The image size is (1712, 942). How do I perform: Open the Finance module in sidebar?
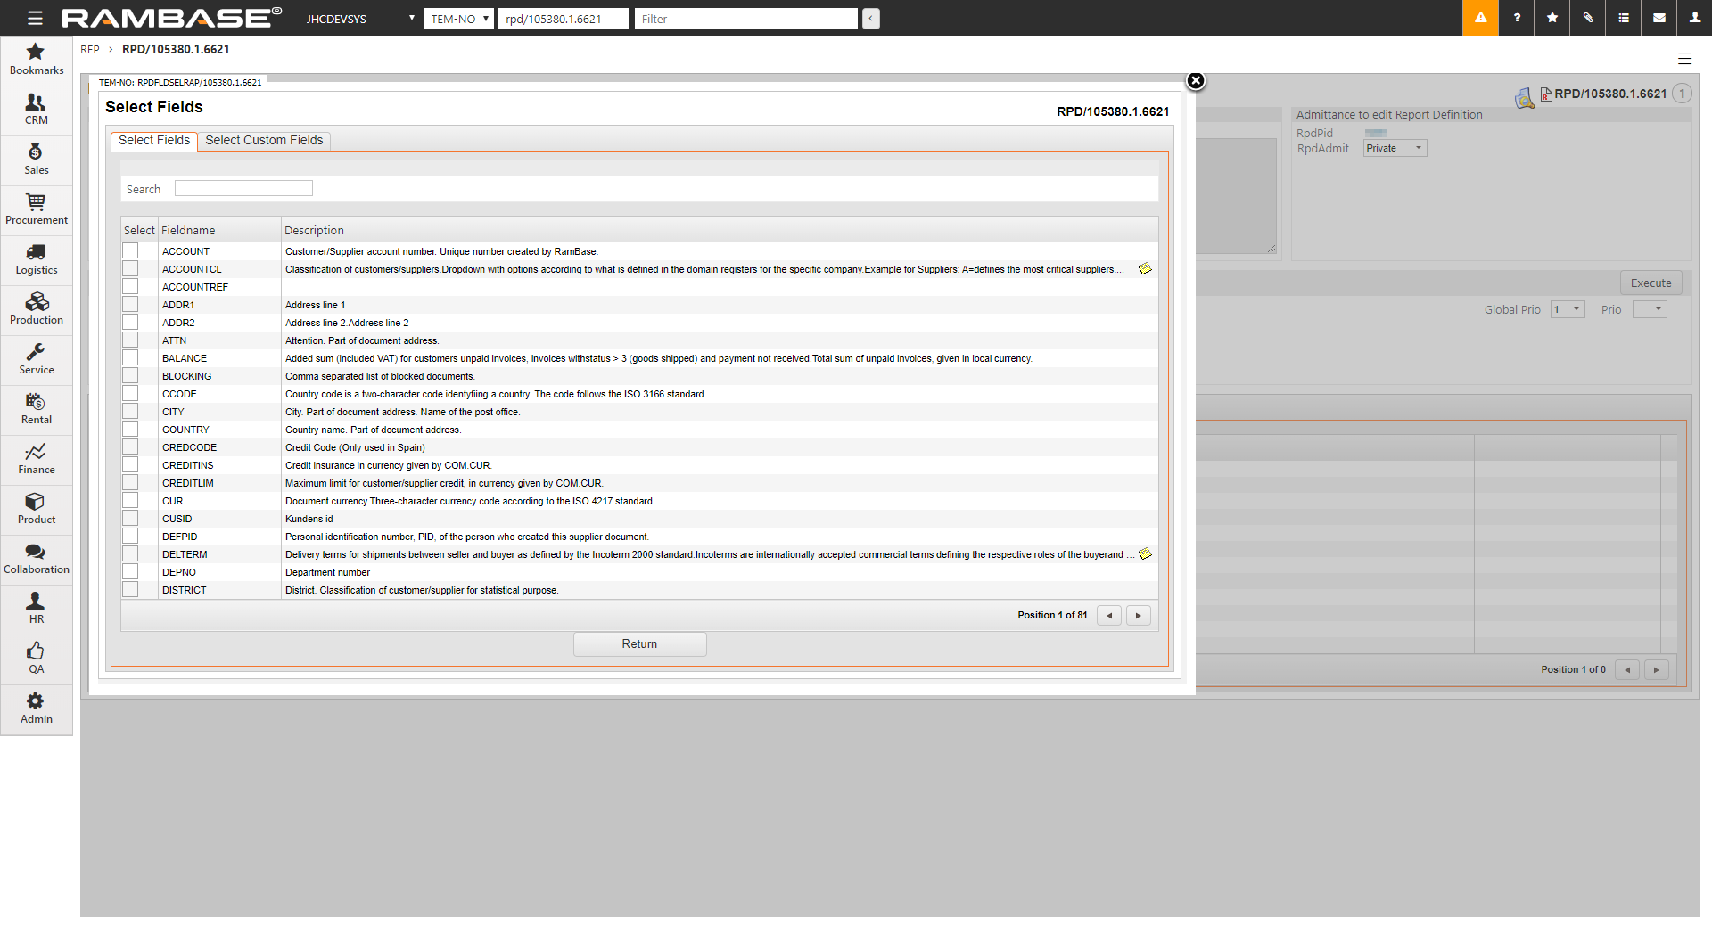click(36, 459)
